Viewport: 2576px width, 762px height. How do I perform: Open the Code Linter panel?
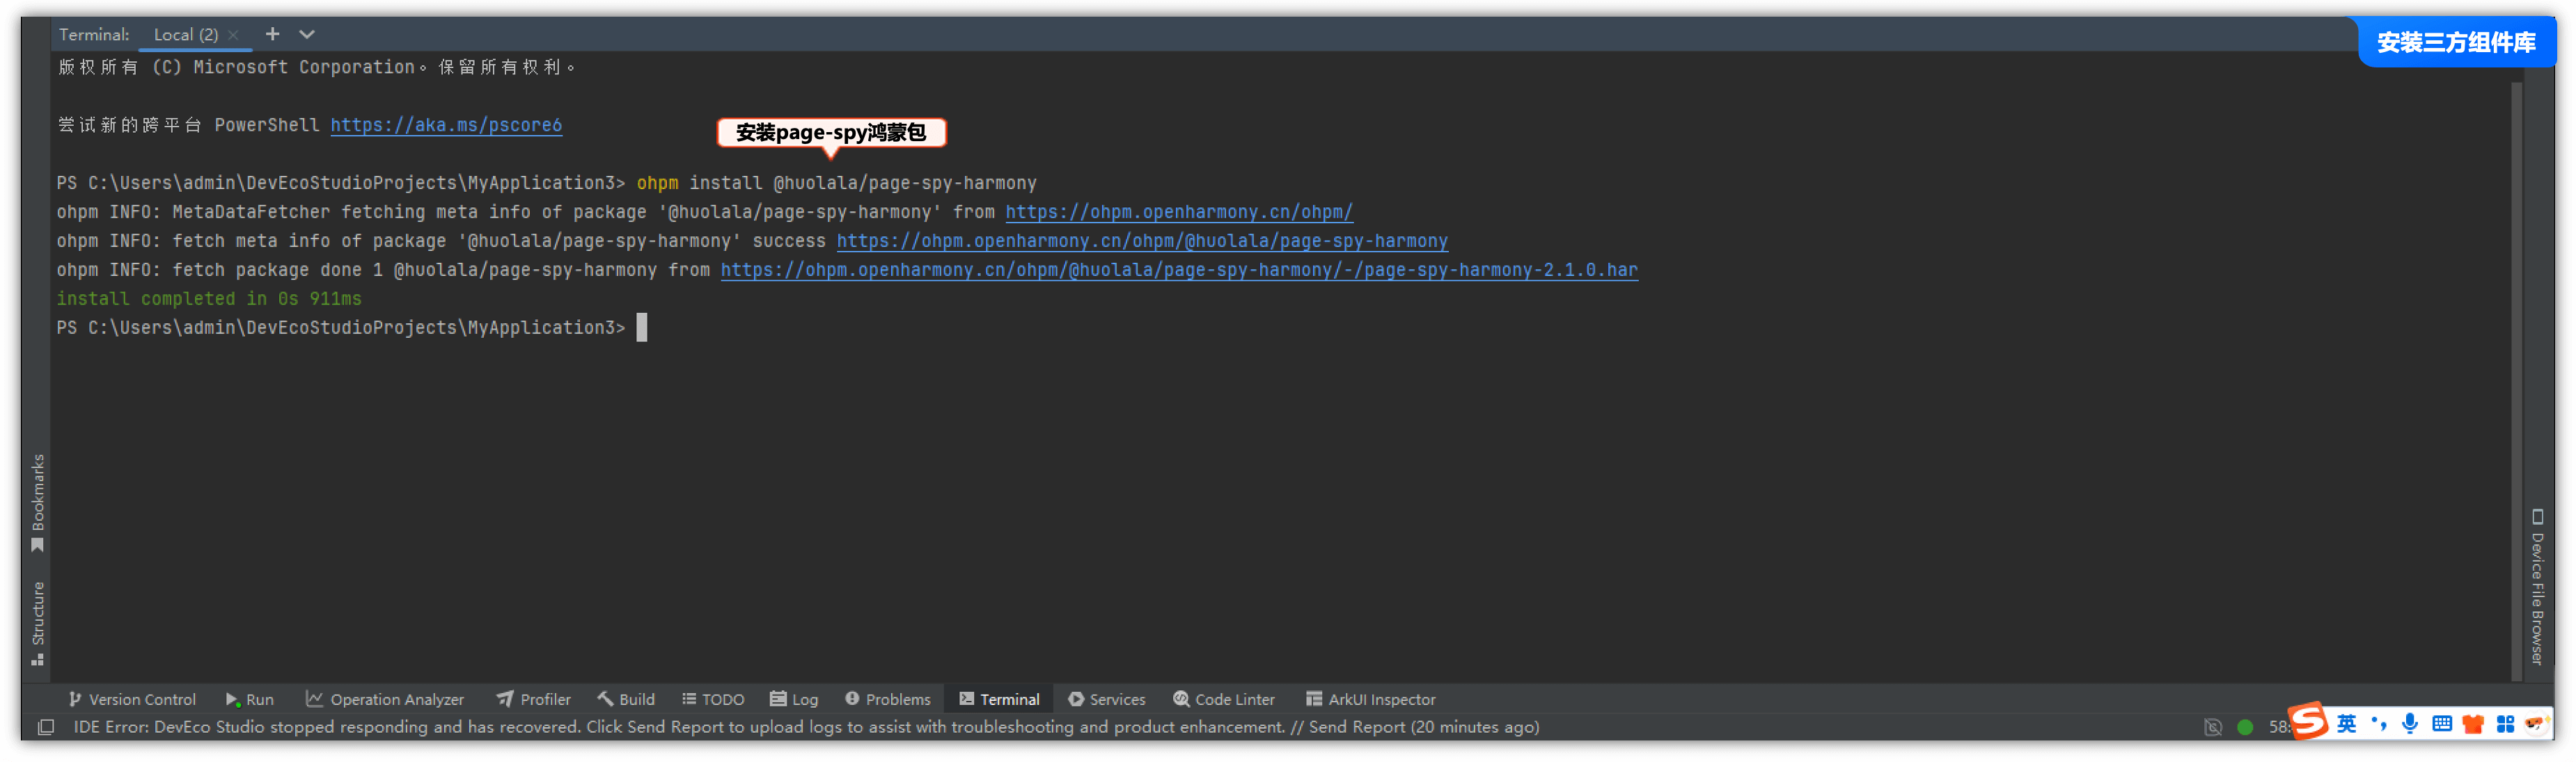point(1224,699)
